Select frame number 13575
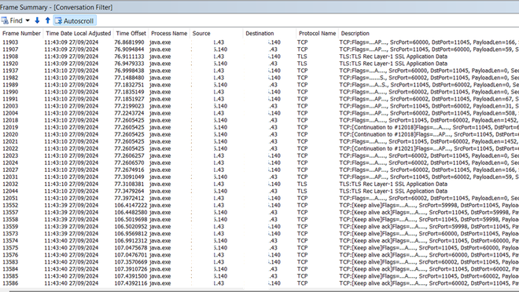Viewport: 519px width, 292px height. (10, 248)
